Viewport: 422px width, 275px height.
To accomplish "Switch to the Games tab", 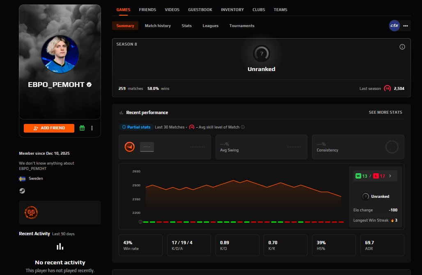I will [x=123, y=10].
